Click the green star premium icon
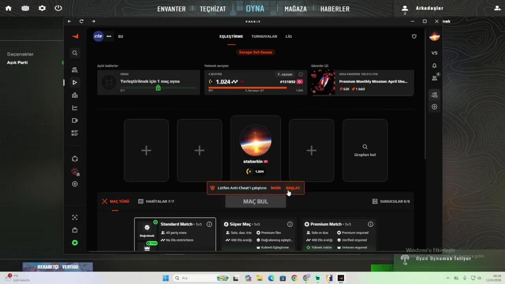505x284 pixels. (75, 243)
